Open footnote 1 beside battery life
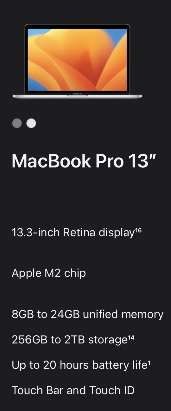The width and height of the screenshot is (171, 411). (x=149, y=362)
